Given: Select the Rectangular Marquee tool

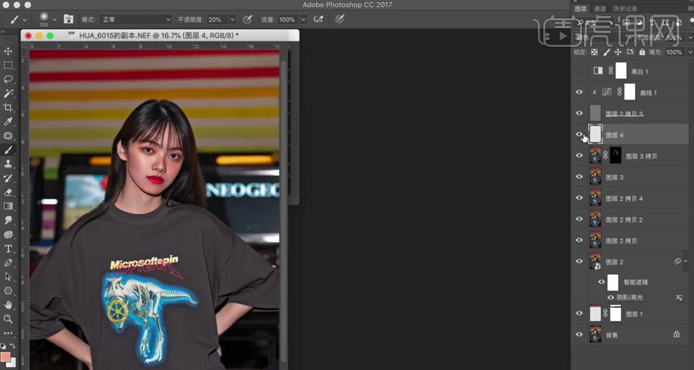Looking at the screenshot, I should point(8,65).
